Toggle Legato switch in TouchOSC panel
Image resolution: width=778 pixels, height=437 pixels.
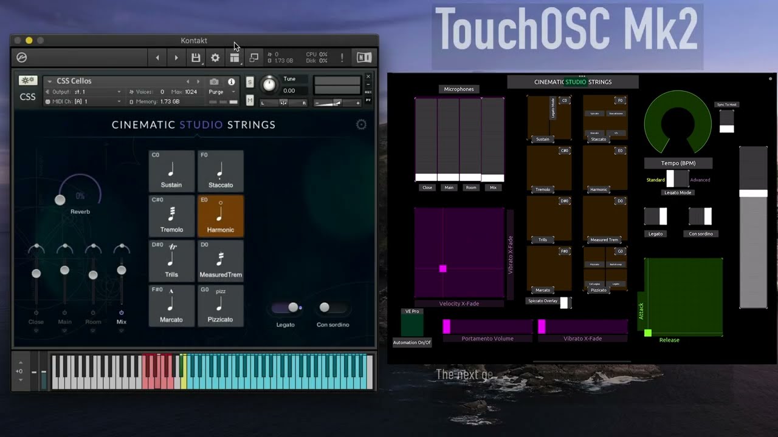(656, 216)
